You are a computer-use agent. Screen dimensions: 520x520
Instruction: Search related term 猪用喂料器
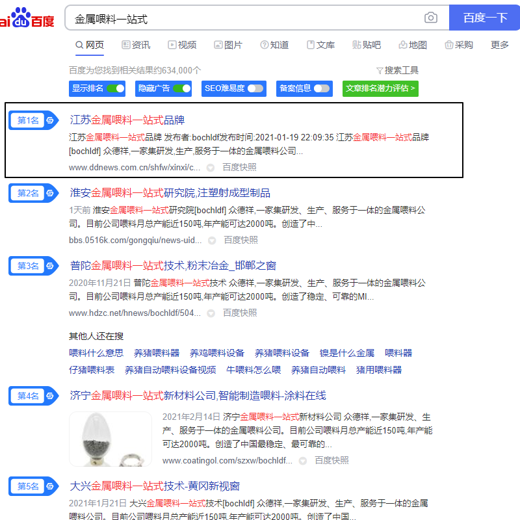click(x=379, y=370)
